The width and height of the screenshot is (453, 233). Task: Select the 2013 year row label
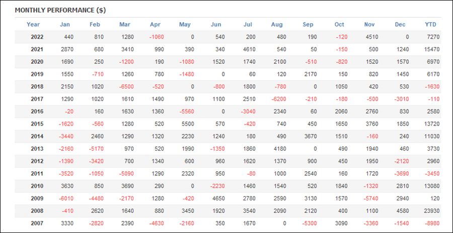pos(37,149)
